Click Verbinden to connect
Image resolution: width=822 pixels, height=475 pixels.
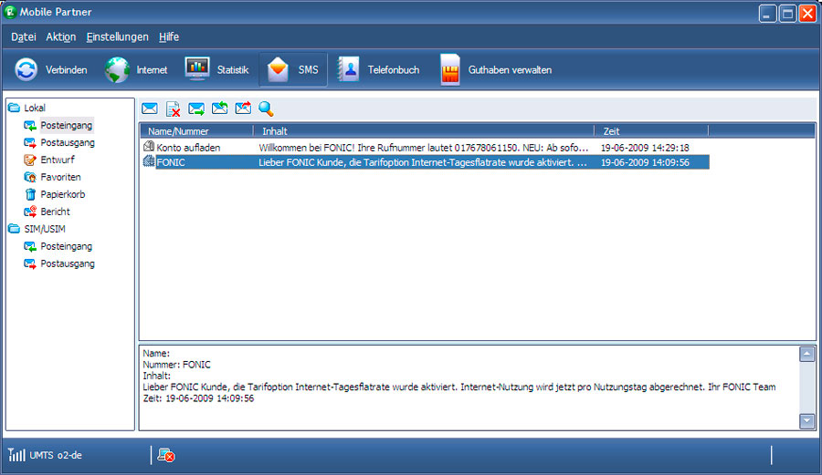[x=51, y=69]
